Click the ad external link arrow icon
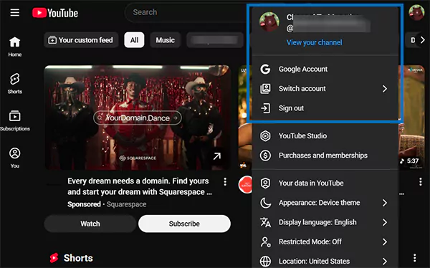430x268 pixels. click(x=217, y=156)
